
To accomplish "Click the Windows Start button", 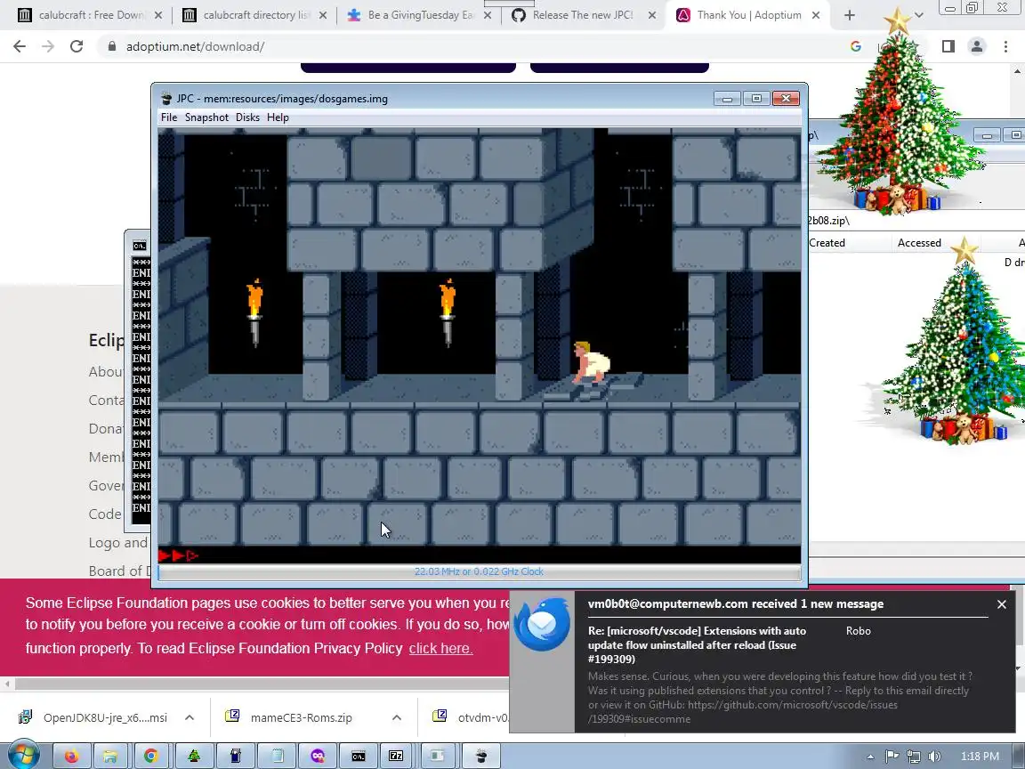I will pyautogui.click(x=23, y=756).
